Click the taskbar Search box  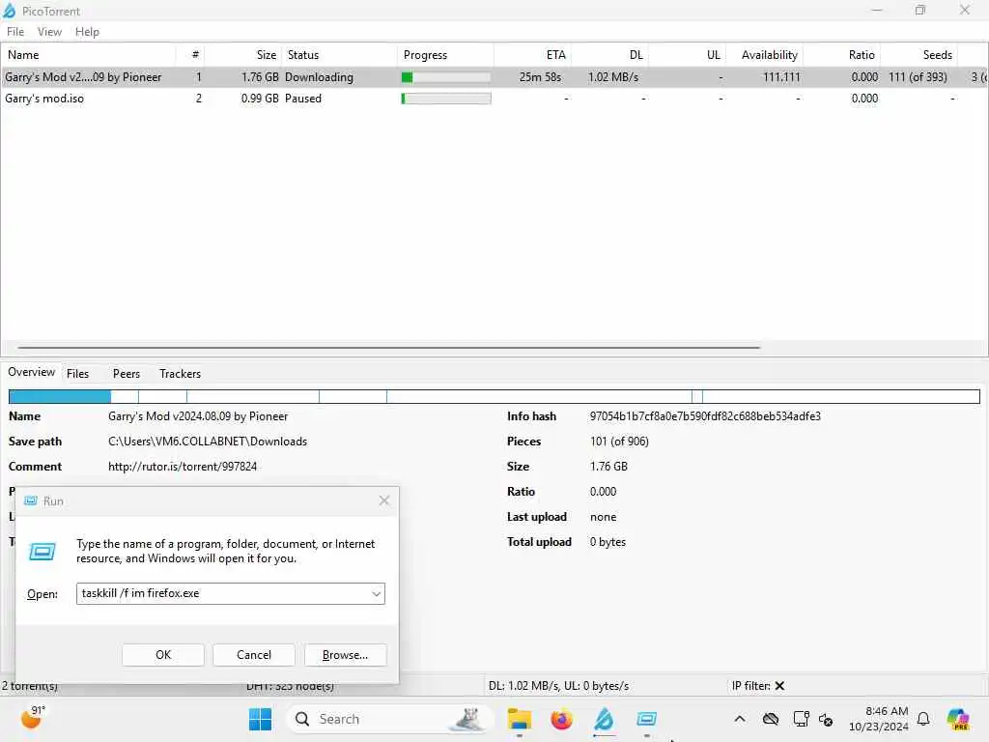tap(389, 719)
